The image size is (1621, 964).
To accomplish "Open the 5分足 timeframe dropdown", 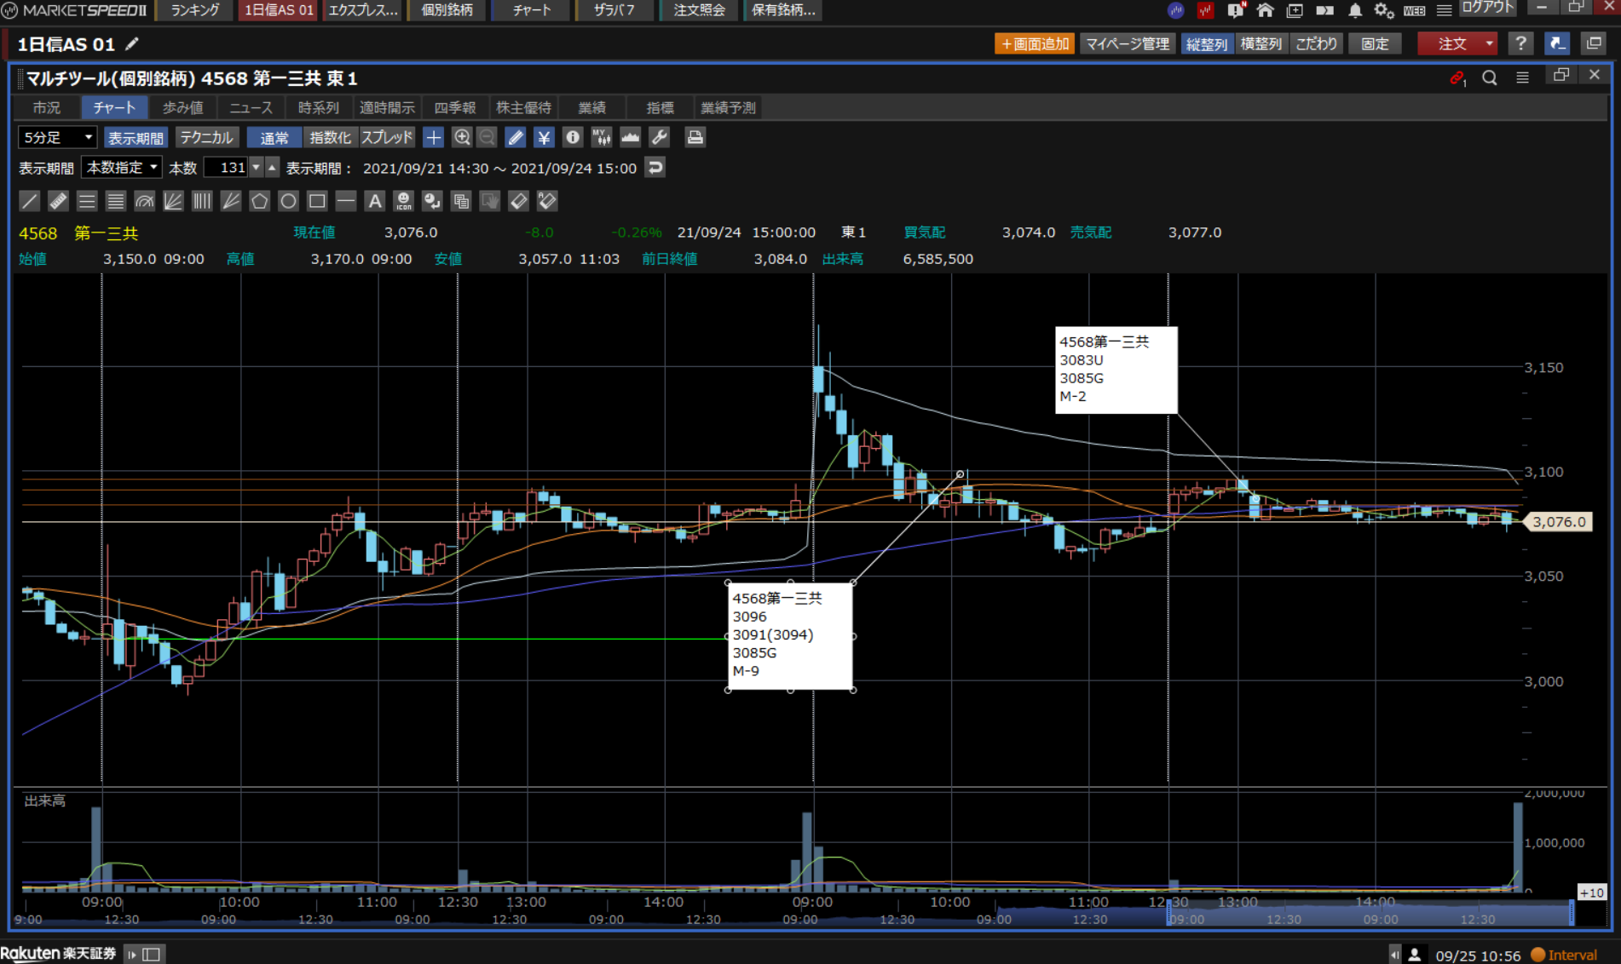I will (x=57, y=137).
